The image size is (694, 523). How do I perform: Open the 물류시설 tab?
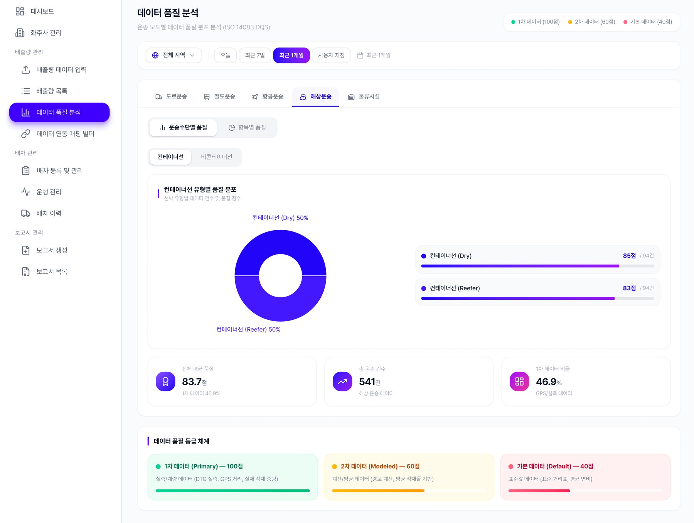[364, 97]
